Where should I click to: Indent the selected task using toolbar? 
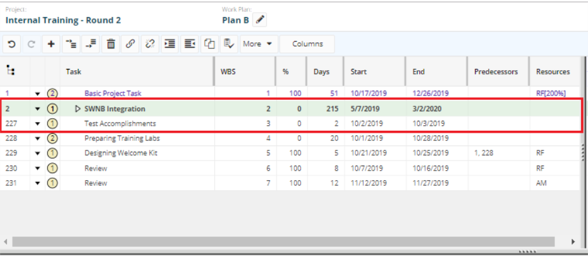tap(169, 44)
